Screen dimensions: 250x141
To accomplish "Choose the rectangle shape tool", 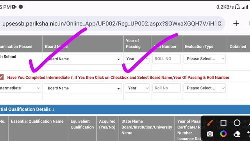I will 223,123.
